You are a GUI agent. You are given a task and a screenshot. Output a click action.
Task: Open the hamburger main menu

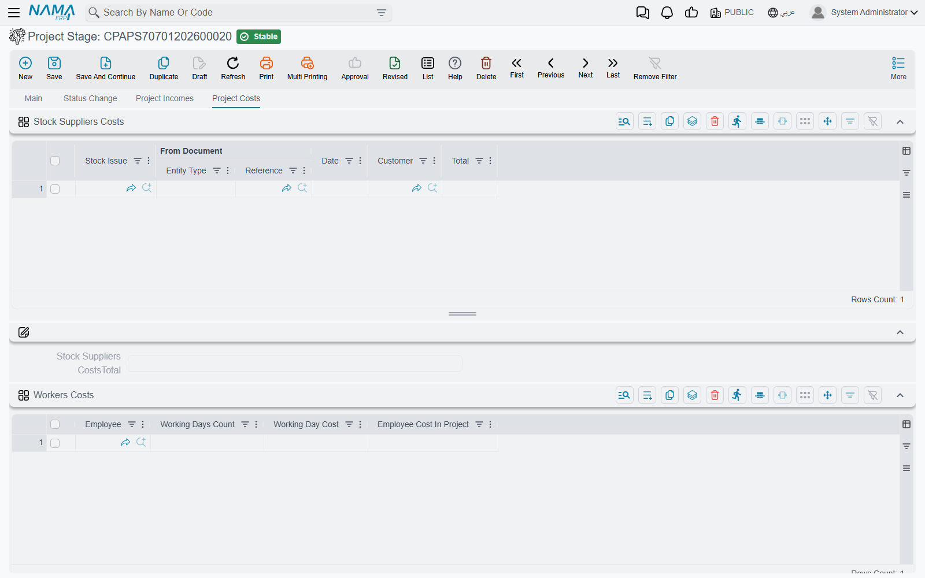14,12
